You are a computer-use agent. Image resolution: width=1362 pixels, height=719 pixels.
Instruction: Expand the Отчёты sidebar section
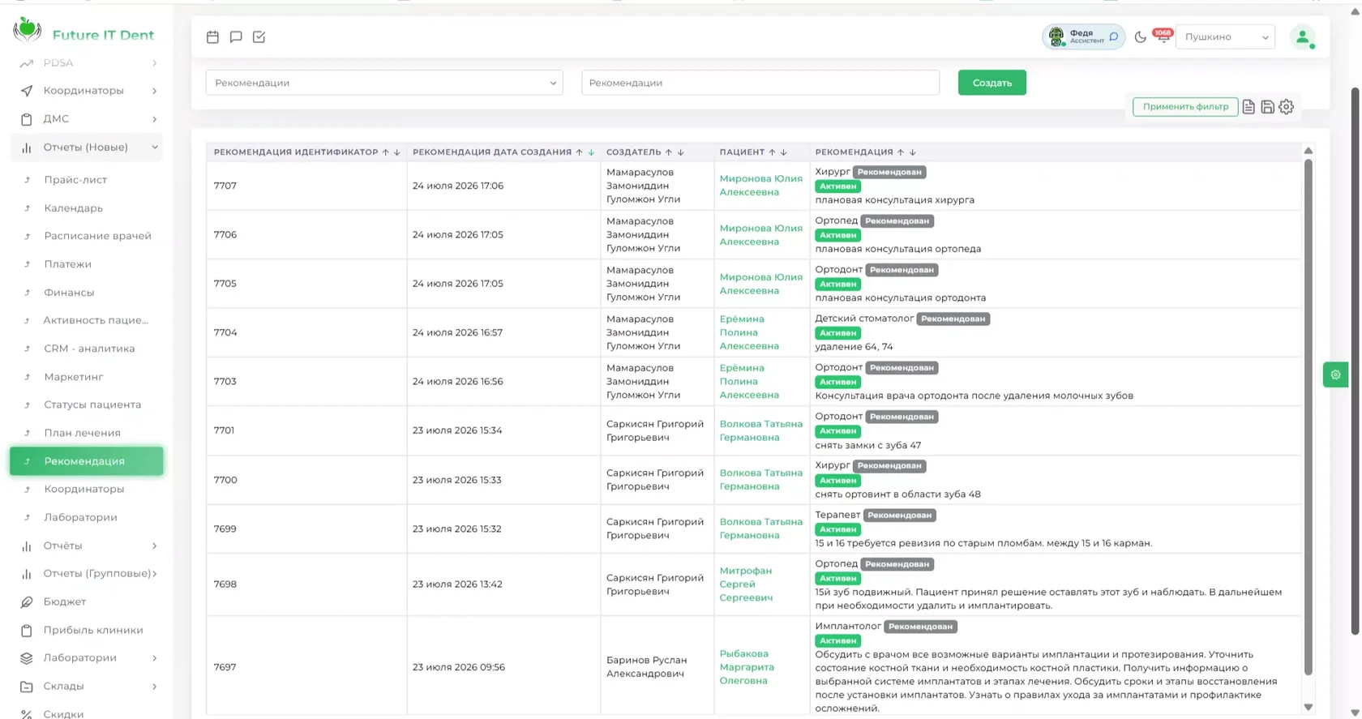tap(87, 546)
